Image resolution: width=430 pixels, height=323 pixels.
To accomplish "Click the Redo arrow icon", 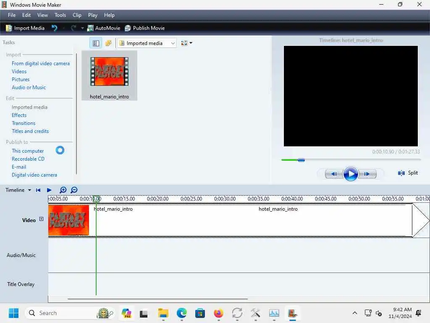I will tap(73, 28).
